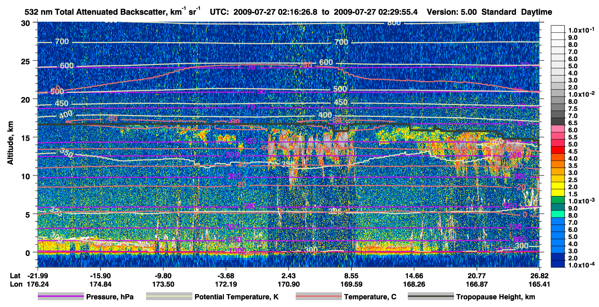Click the longitude value 172.19
The height and width of the screenshot is (307, 599).
pyautogui.click(x=226, y=284)
